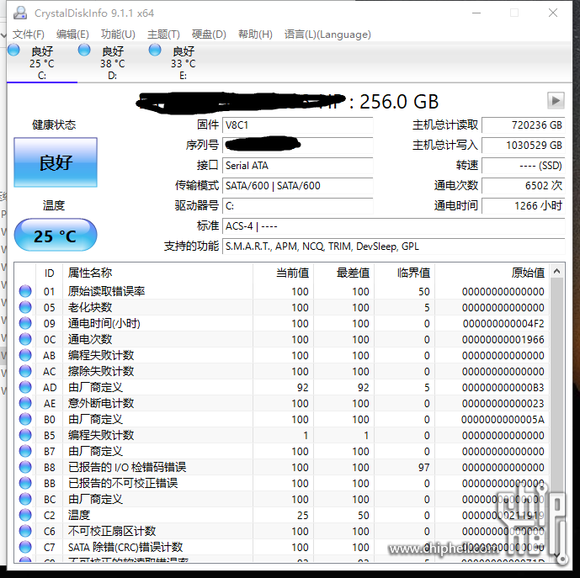Click the interface field Serial ATA
Screen dimensions: 580x578
297,165
